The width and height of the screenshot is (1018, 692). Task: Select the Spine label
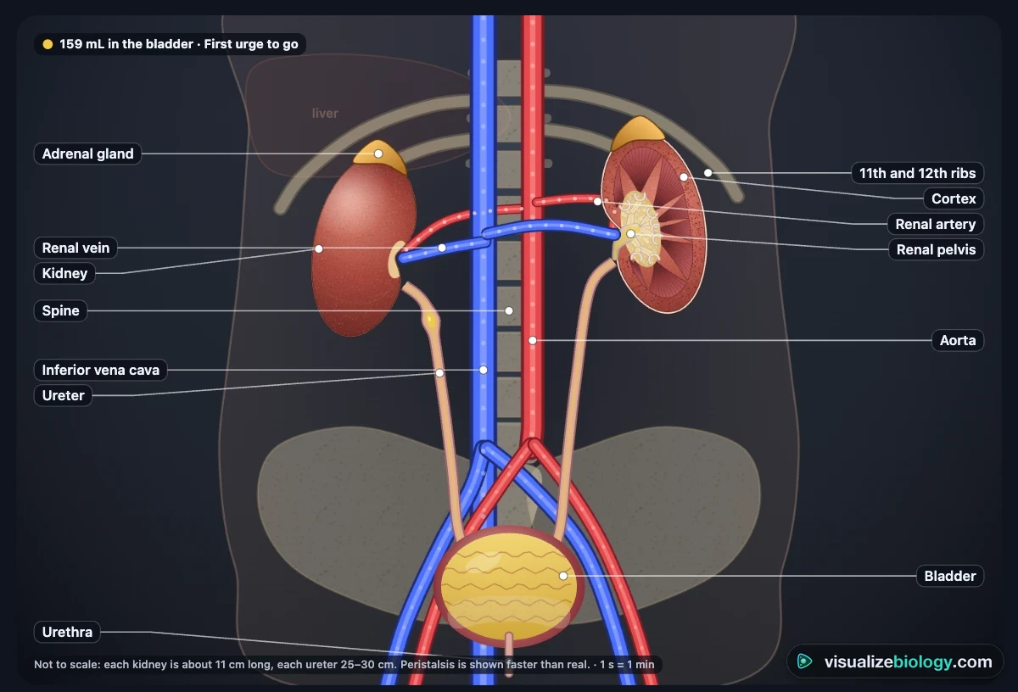pos(61,310)
